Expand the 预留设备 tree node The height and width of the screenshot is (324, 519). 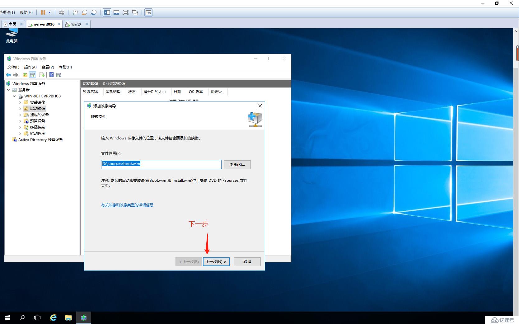[x=20, y=121]
